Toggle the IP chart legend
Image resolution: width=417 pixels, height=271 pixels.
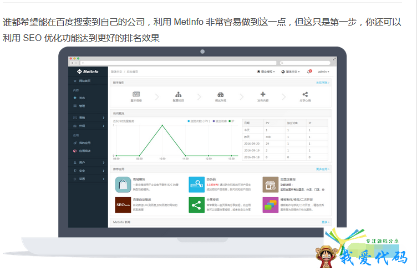pos(231,121)
